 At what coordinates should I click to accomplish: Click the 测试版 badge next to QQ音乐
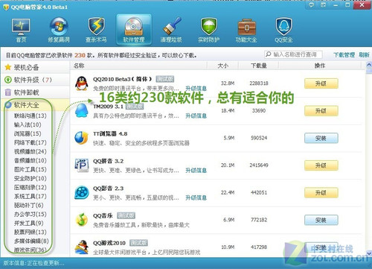coord(126,215)
